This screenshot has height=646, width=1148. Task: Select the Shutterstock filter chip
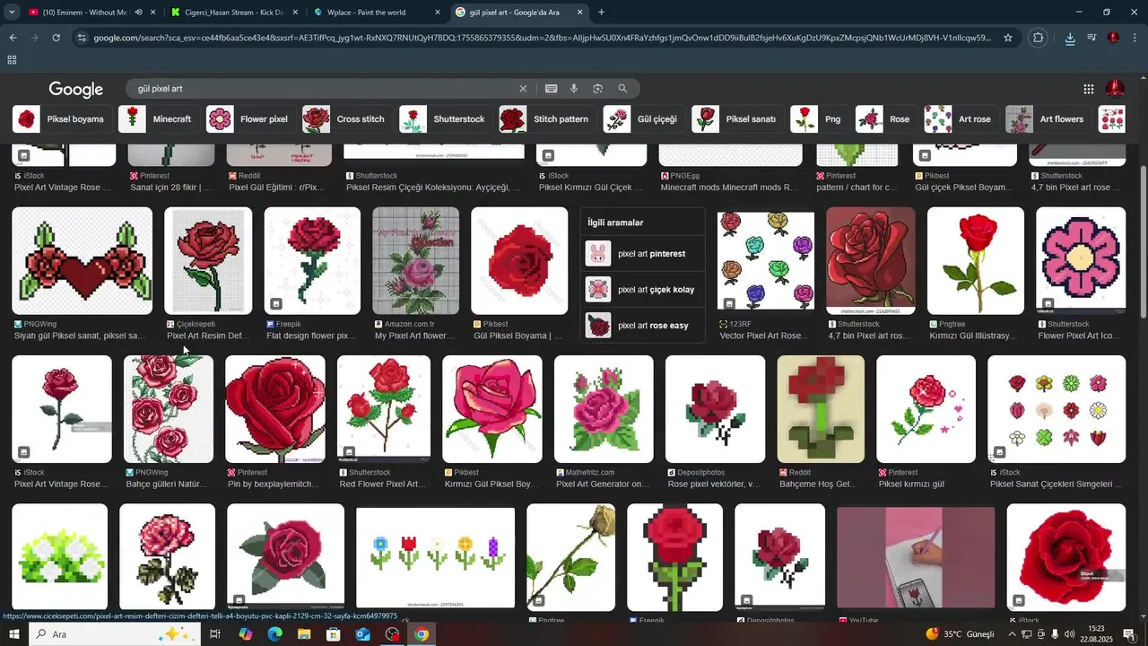pyautogui.click(x=445, y=118)
